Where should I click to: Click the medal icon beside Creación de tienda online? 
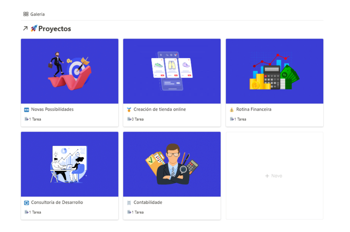coord(129,110)
